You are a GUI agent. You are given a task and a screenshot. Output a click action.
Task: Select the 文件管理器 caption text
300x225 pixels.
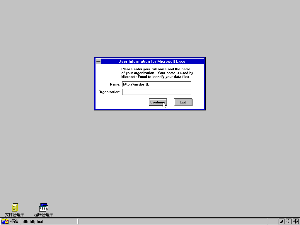point(15,215)
